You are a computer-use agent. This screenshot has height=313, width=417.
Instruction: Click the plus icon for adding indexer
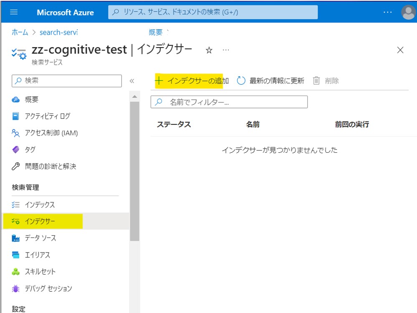pyautogui.click(x=159, y=81)
